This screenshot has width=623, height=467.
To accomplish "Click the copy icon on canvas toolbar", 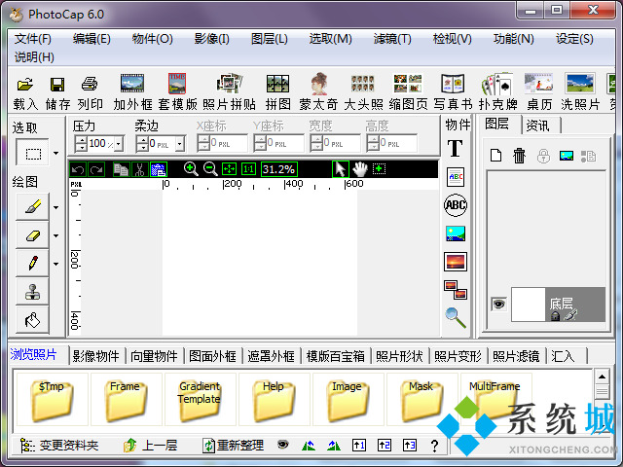I will (x=121, y=169).
